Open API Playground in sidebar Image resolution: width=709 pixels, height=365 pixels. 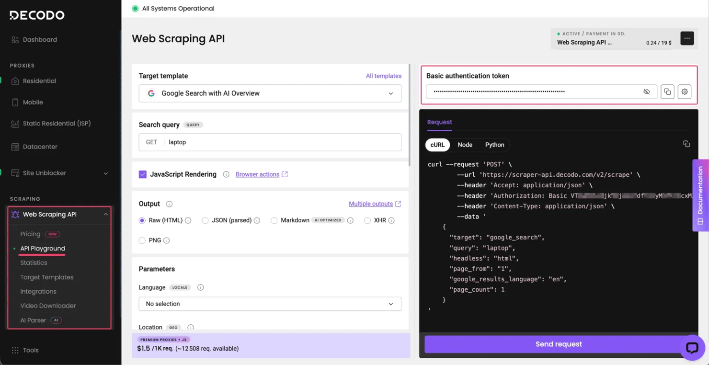click(x=43, y=248)
